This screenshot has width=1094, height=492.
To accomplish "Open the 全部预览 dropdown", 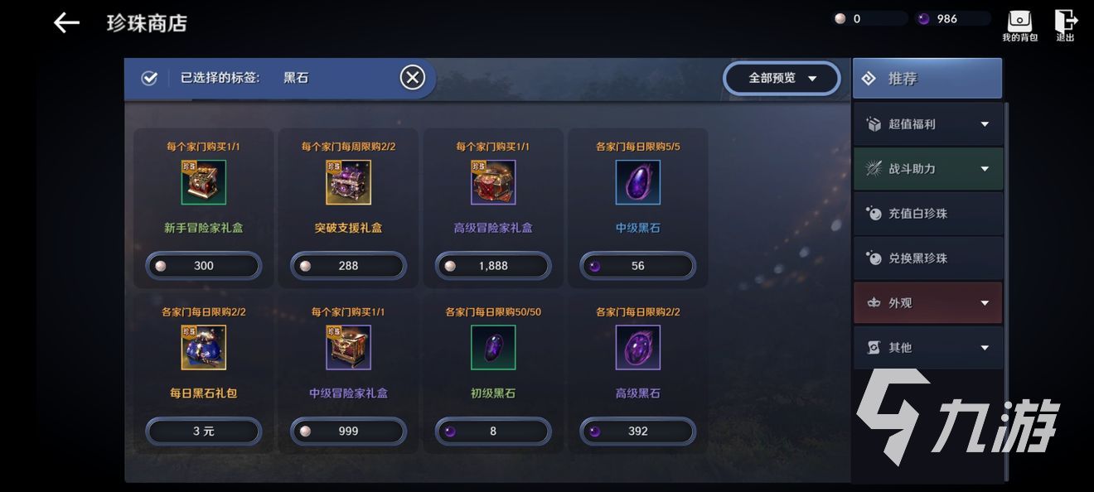I will point(782,79).
